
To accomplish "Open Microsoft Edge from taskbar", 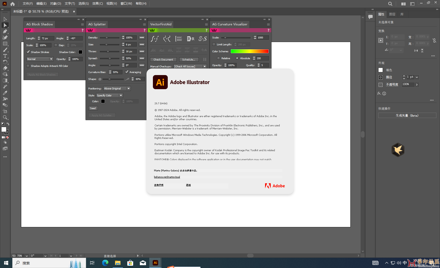I will click(x=105, y=263).
